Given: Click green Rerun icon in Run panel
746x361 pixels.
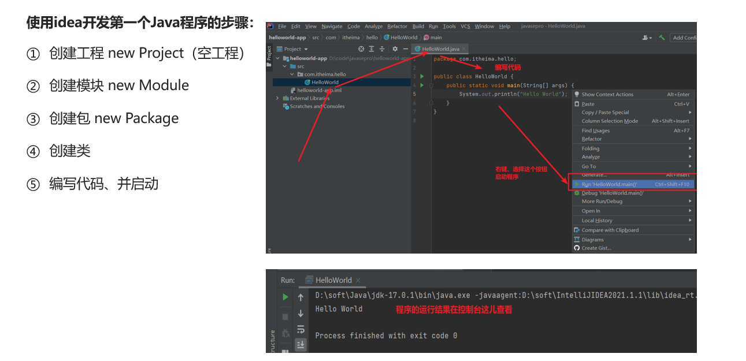Looking at the screenshot, I should (285, 297).
